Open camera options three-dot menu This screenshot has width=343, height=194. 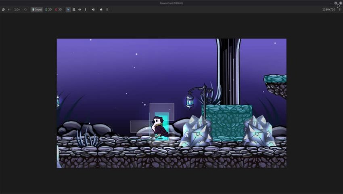point(107,10)
